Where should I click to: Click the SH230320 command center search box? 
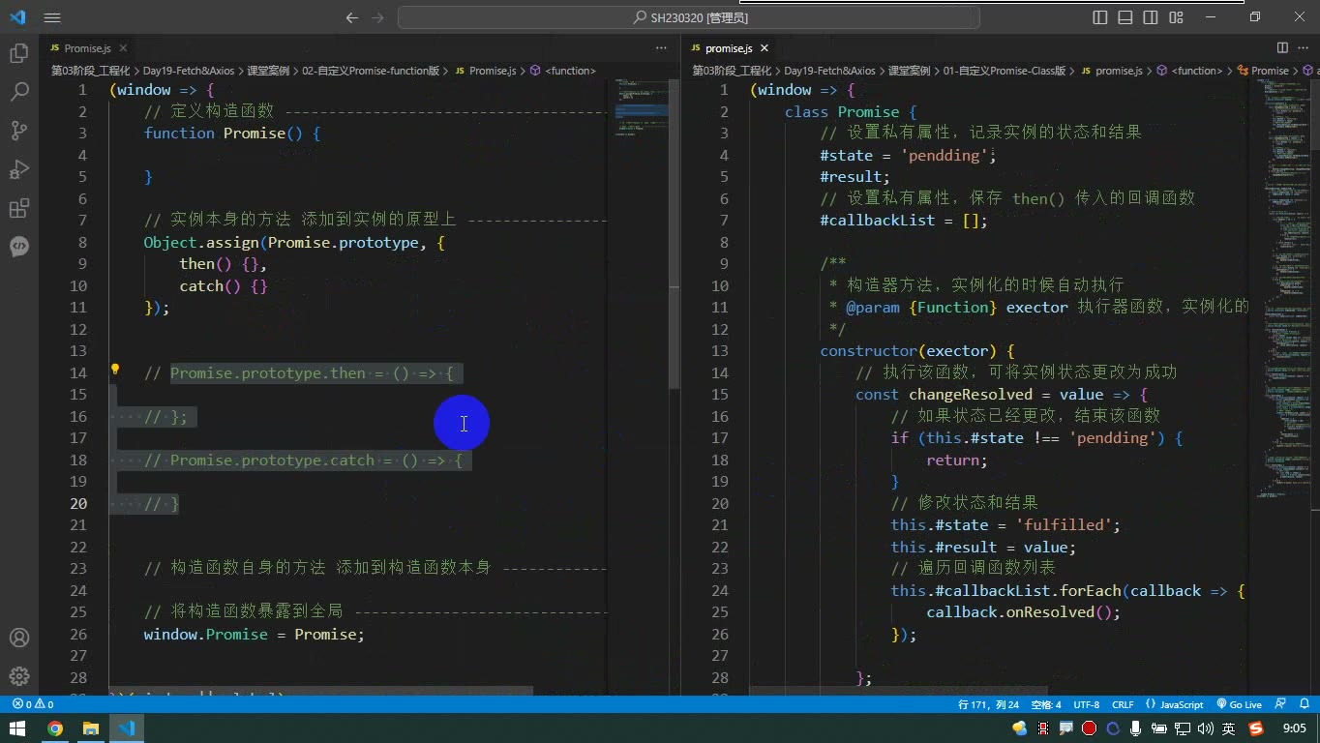click(689, 17)
